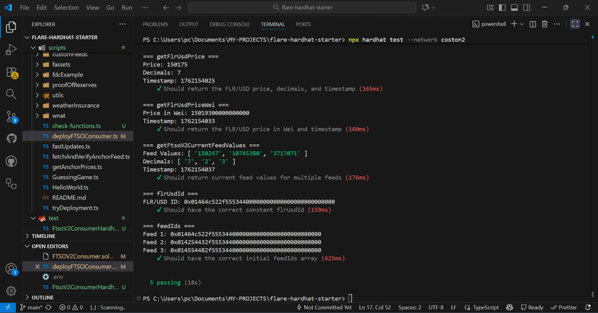Viewport: 598px width, 313px height.
Task: Open the Run and Debug view
Action: 11,49
